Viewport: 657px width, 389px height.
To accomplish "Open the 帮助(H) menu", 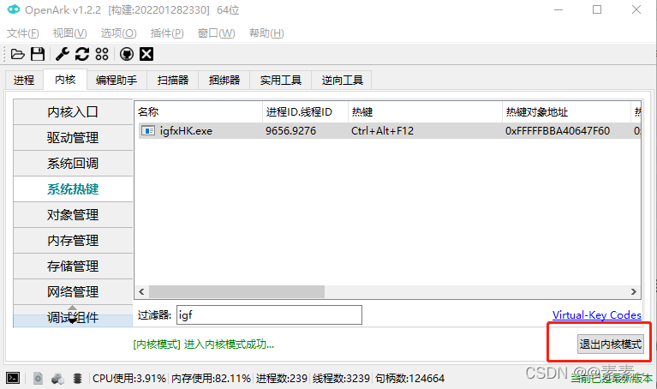I will click(x=266, y=33).
